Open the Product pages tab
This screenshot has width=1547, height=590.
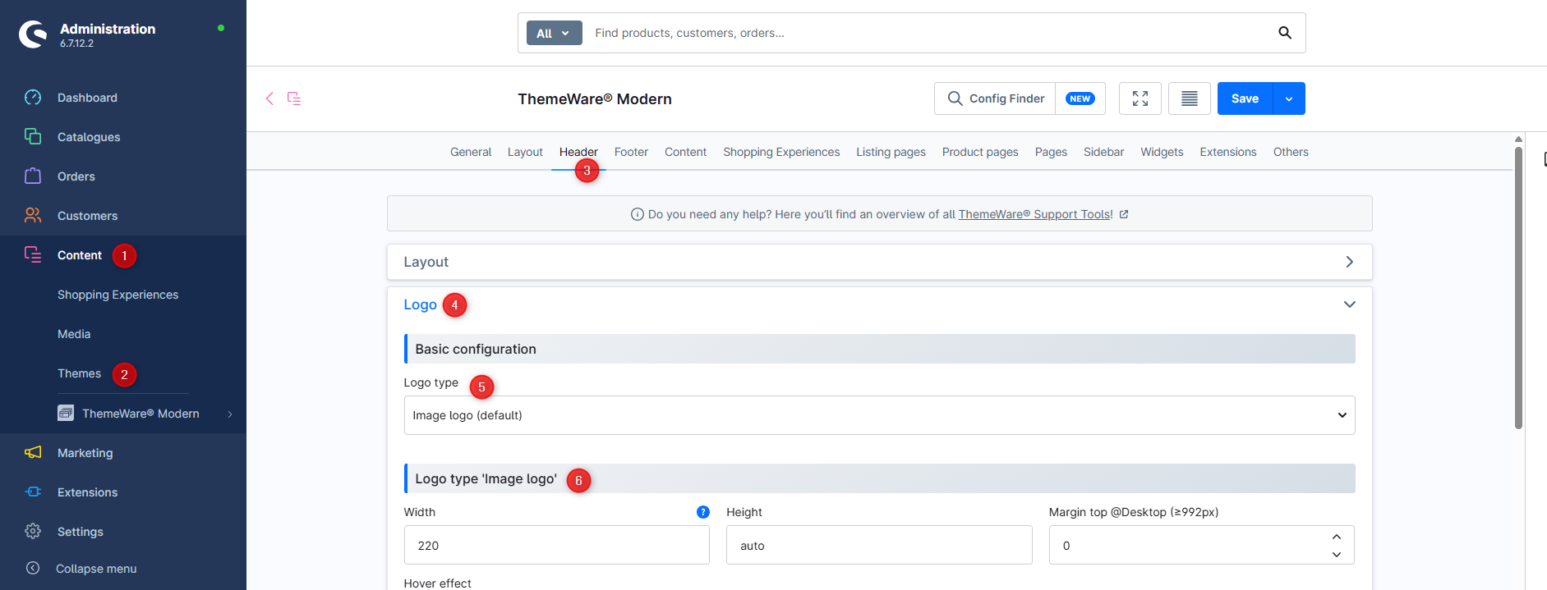pos(980,152)
